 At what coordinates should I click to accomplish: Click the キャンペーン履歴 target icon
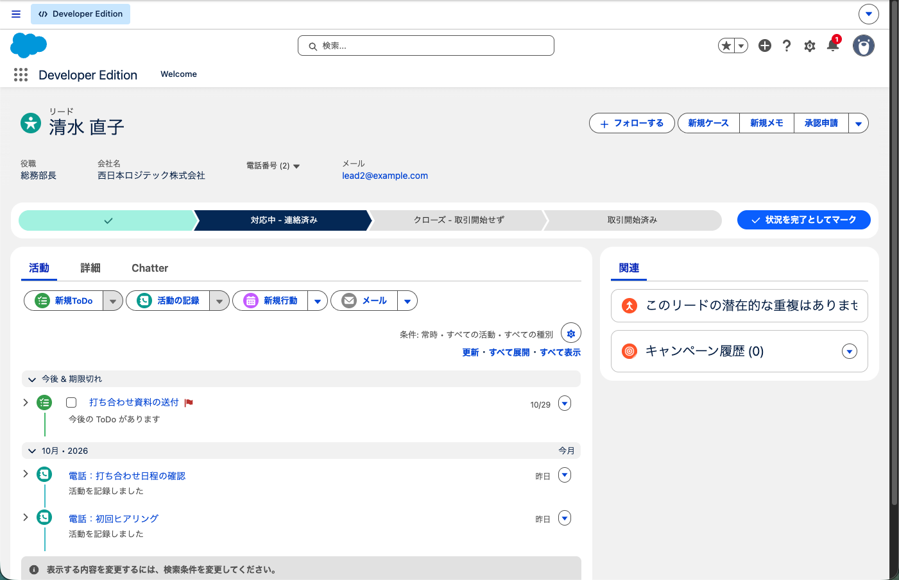click(x=629, y=351)
